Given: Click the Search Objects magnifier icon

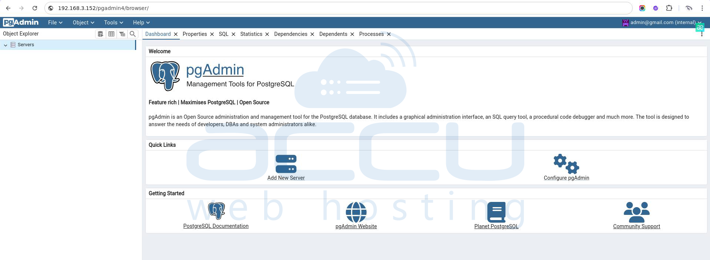Looking at the screenshot, I should point(132,34).
